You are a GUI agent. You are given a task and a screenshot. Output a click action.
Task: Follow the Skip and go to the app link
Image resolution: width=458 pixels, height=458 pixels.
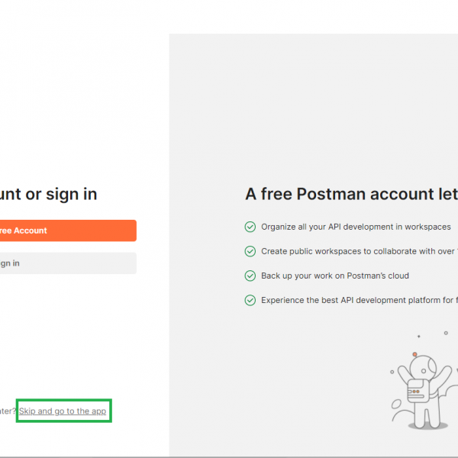(63, 411)
